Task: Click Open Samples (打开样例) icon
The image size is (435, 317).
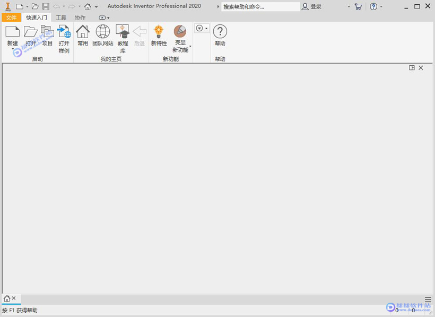Action: click(64, 31)
